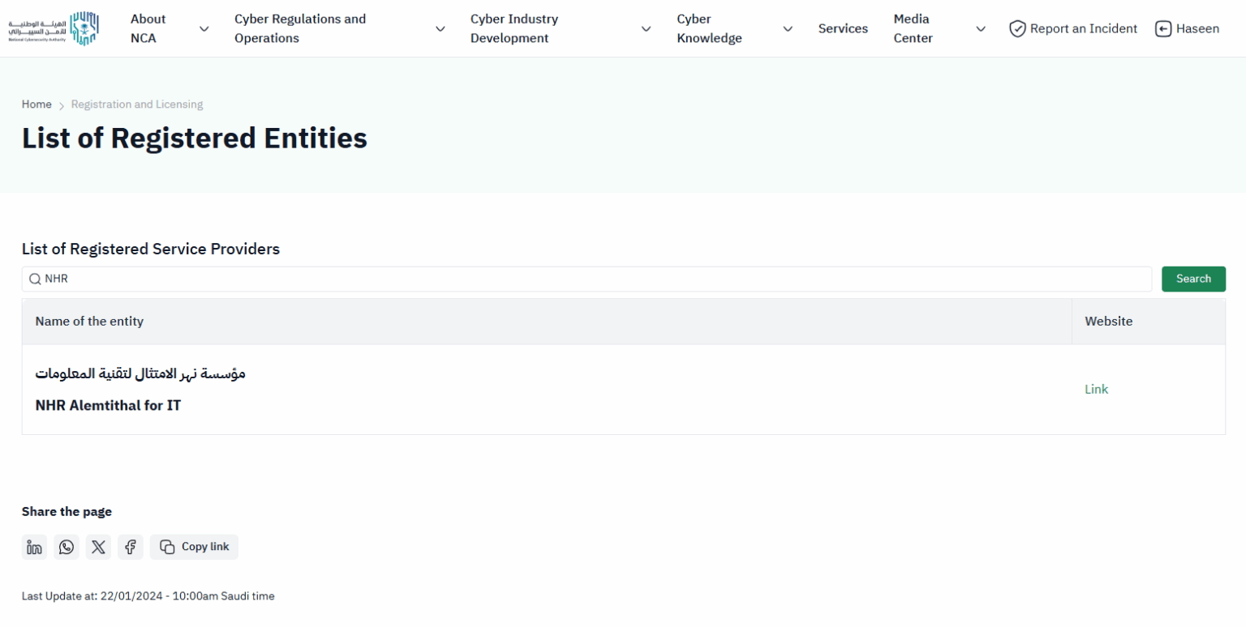
Task: Click the National Cybersecurity Authority logo
Action: pos(54,28)
